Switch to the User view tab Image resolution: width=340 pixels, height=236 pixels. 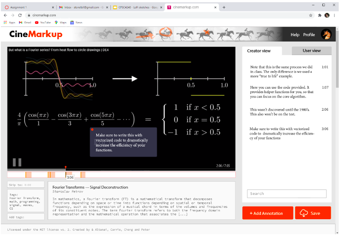coord(312,51)
